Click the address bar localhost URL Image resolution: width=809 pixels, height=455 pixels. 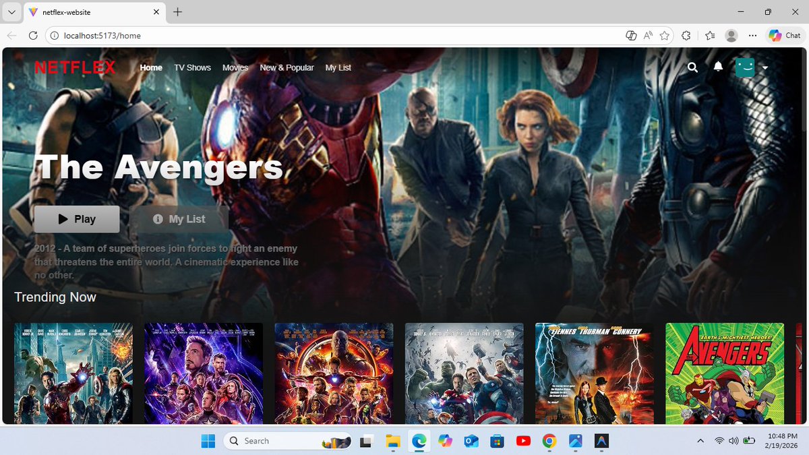click(102, 36)
